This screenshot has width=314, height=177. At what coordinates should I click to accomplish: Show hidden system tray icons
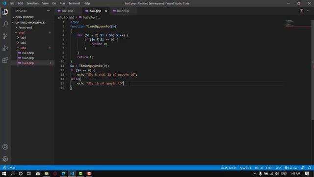(255, 174)
